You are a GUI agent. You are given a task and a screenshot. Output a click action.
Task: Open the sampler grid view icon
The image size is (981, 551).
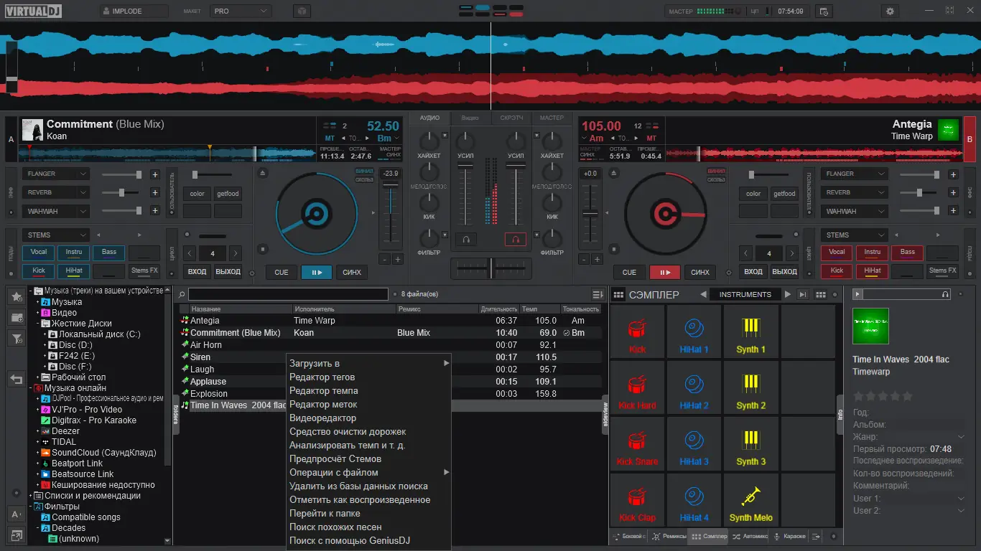[821, 294]
